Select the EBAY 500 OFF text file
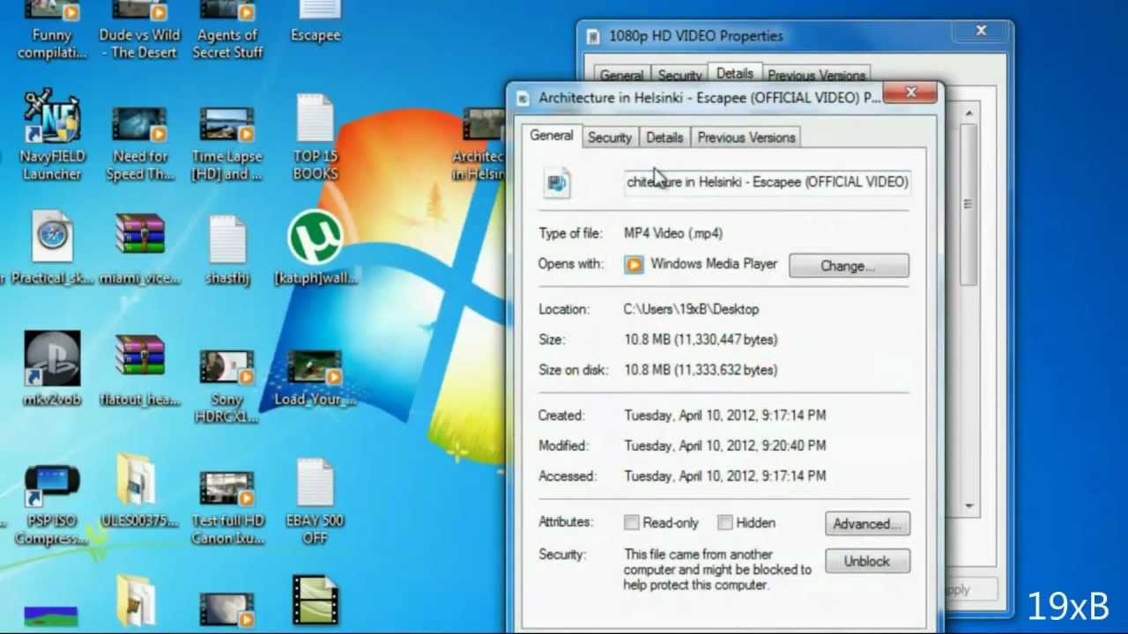This screenshot has width=1128, height=634. [315, 482]
